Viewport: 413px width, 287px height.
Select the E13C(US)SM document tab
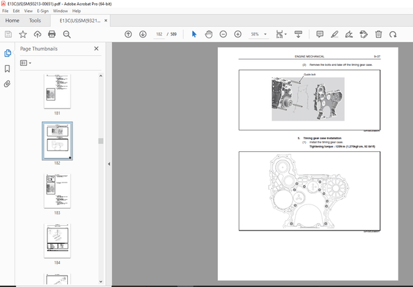point(80,21)
